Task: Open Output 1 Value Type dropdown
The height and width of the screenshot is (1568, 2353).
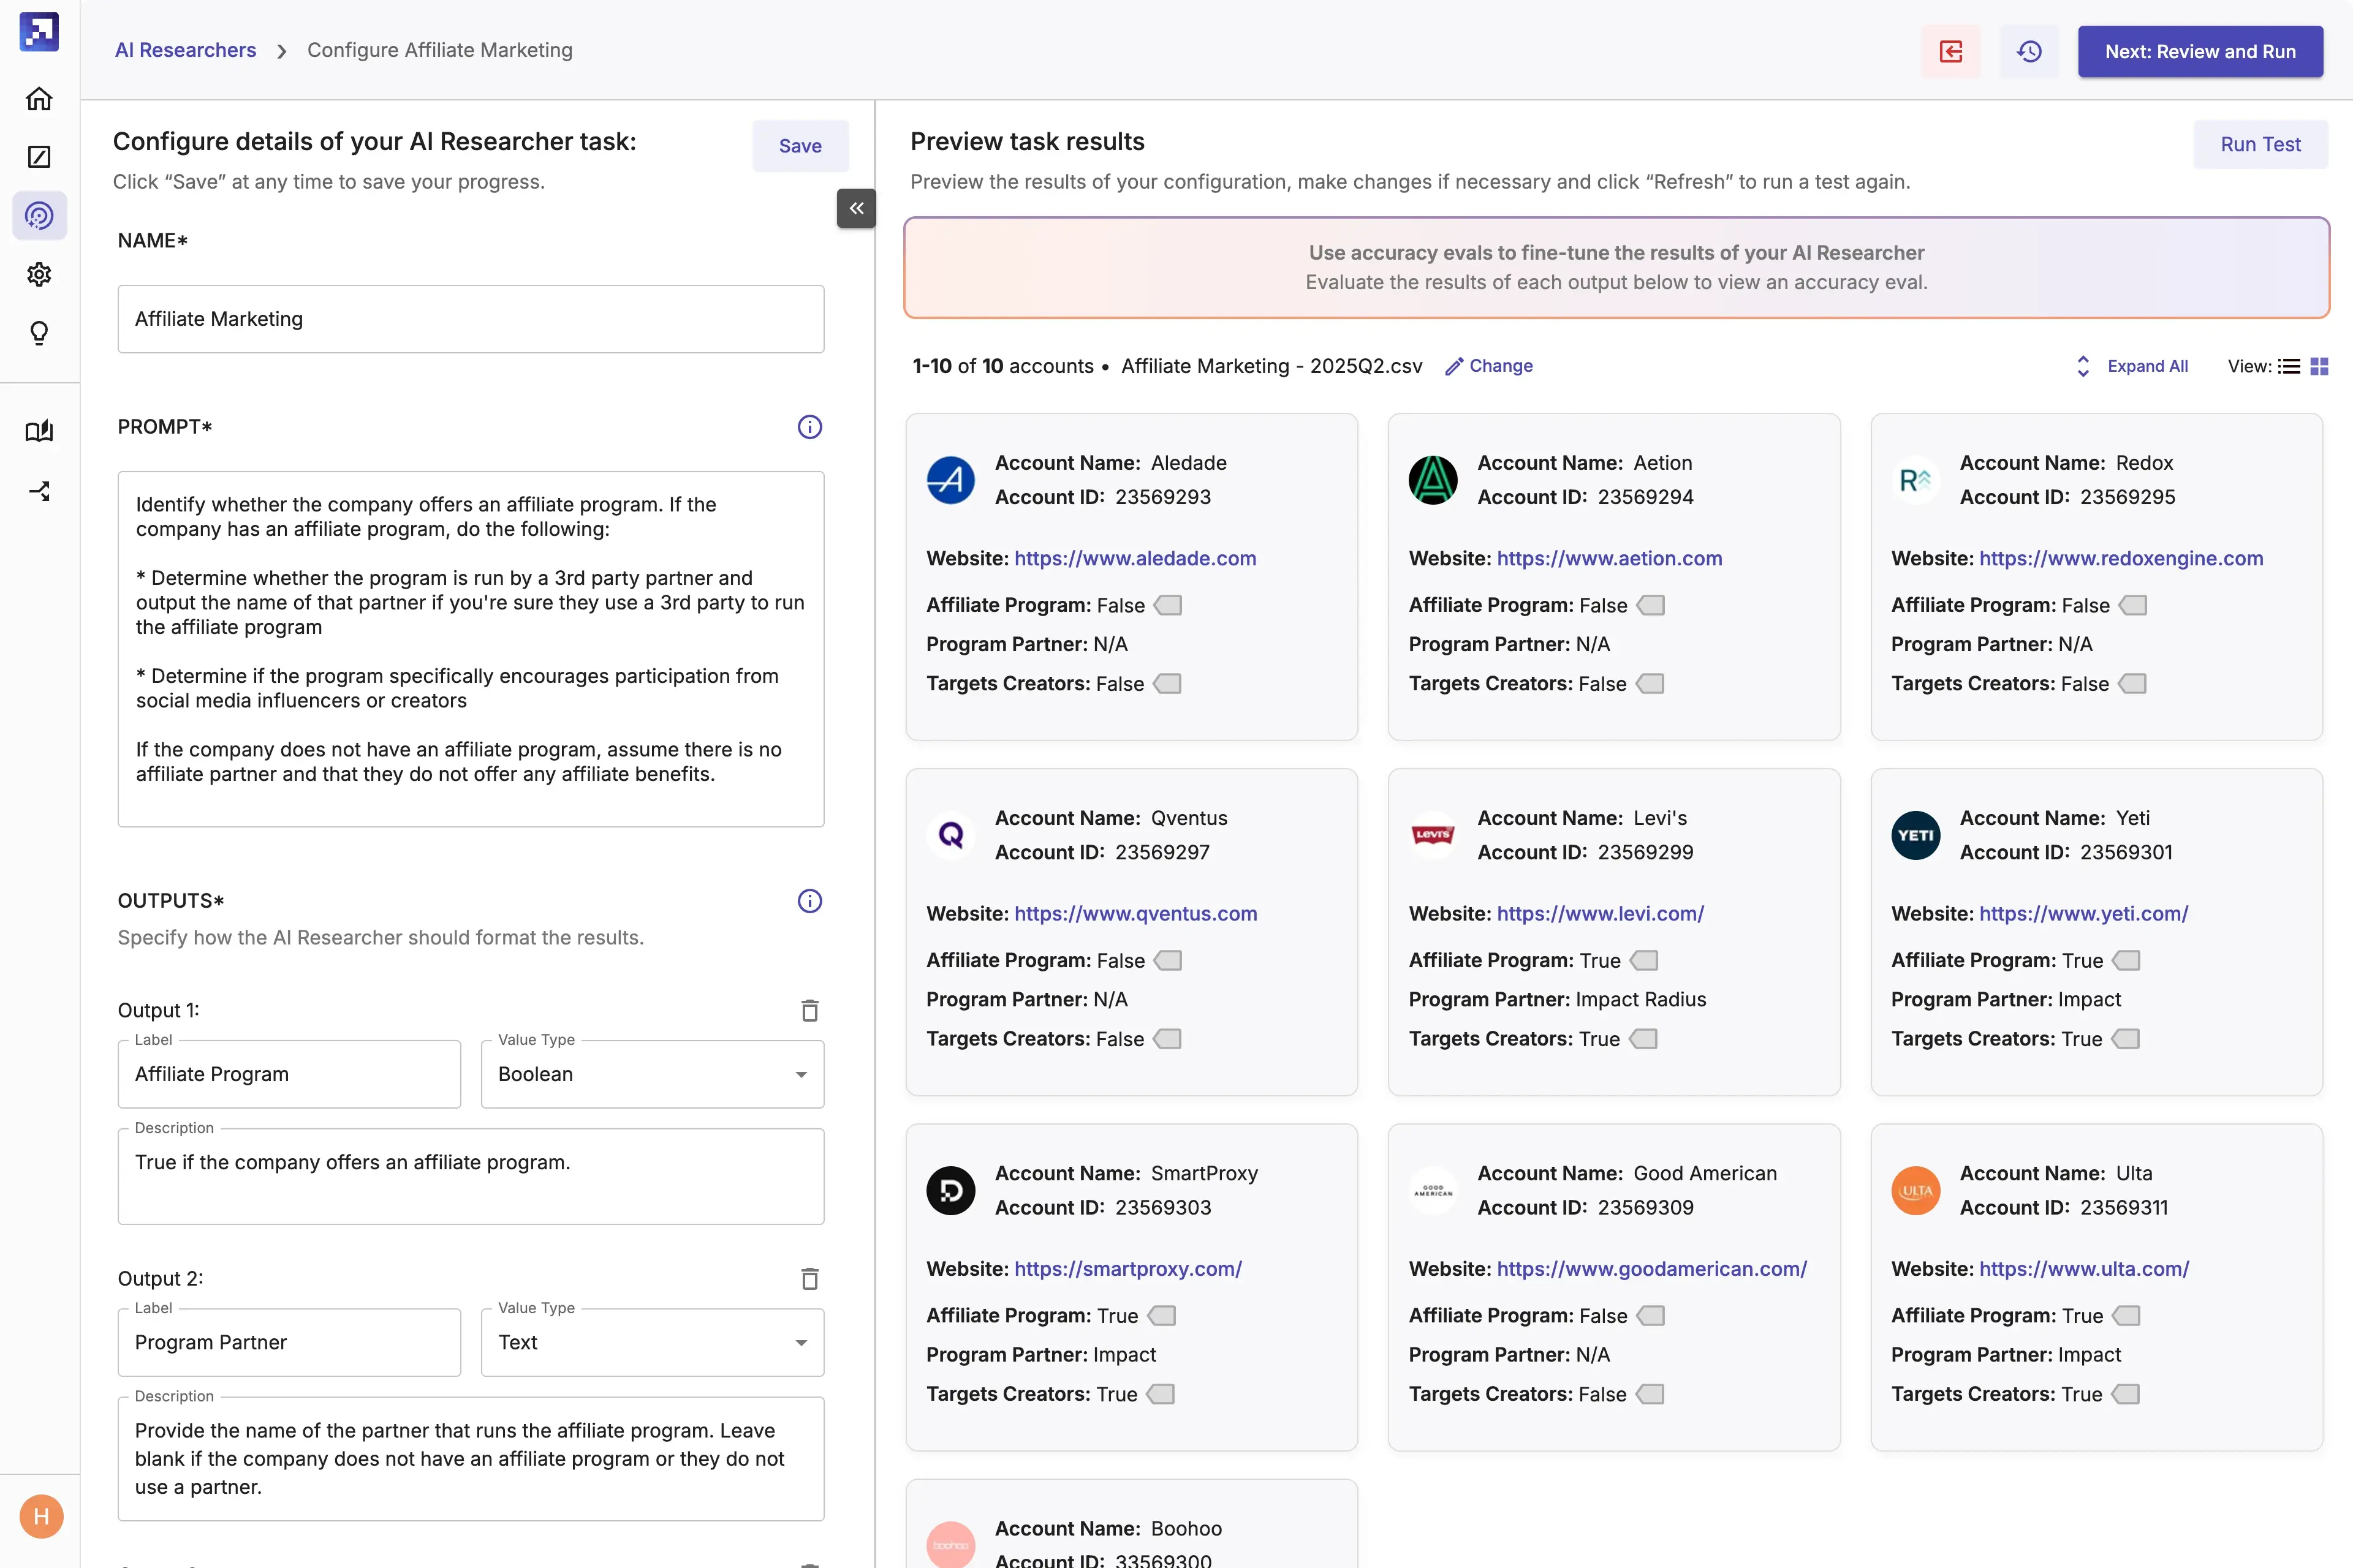Action: pos(652,1074)
